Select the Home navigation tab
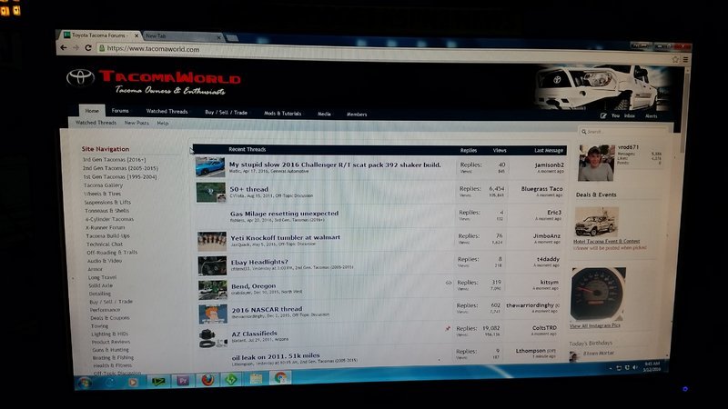The image size is (728, 409). point(92,111)
